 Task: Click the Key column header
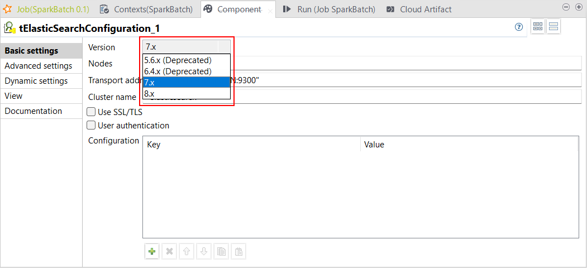[251, 144]
